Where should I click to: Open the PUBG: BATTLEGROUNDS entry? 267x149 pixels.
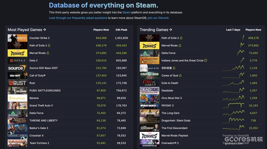click(45, 90)
